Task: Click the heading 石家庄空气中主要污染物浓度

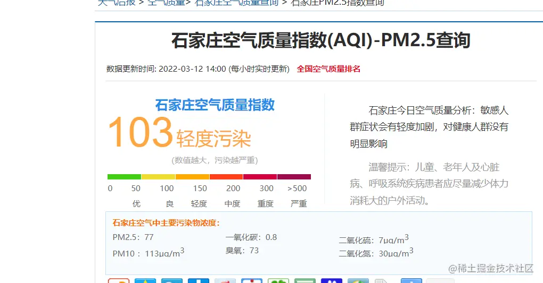Action: 166,223
